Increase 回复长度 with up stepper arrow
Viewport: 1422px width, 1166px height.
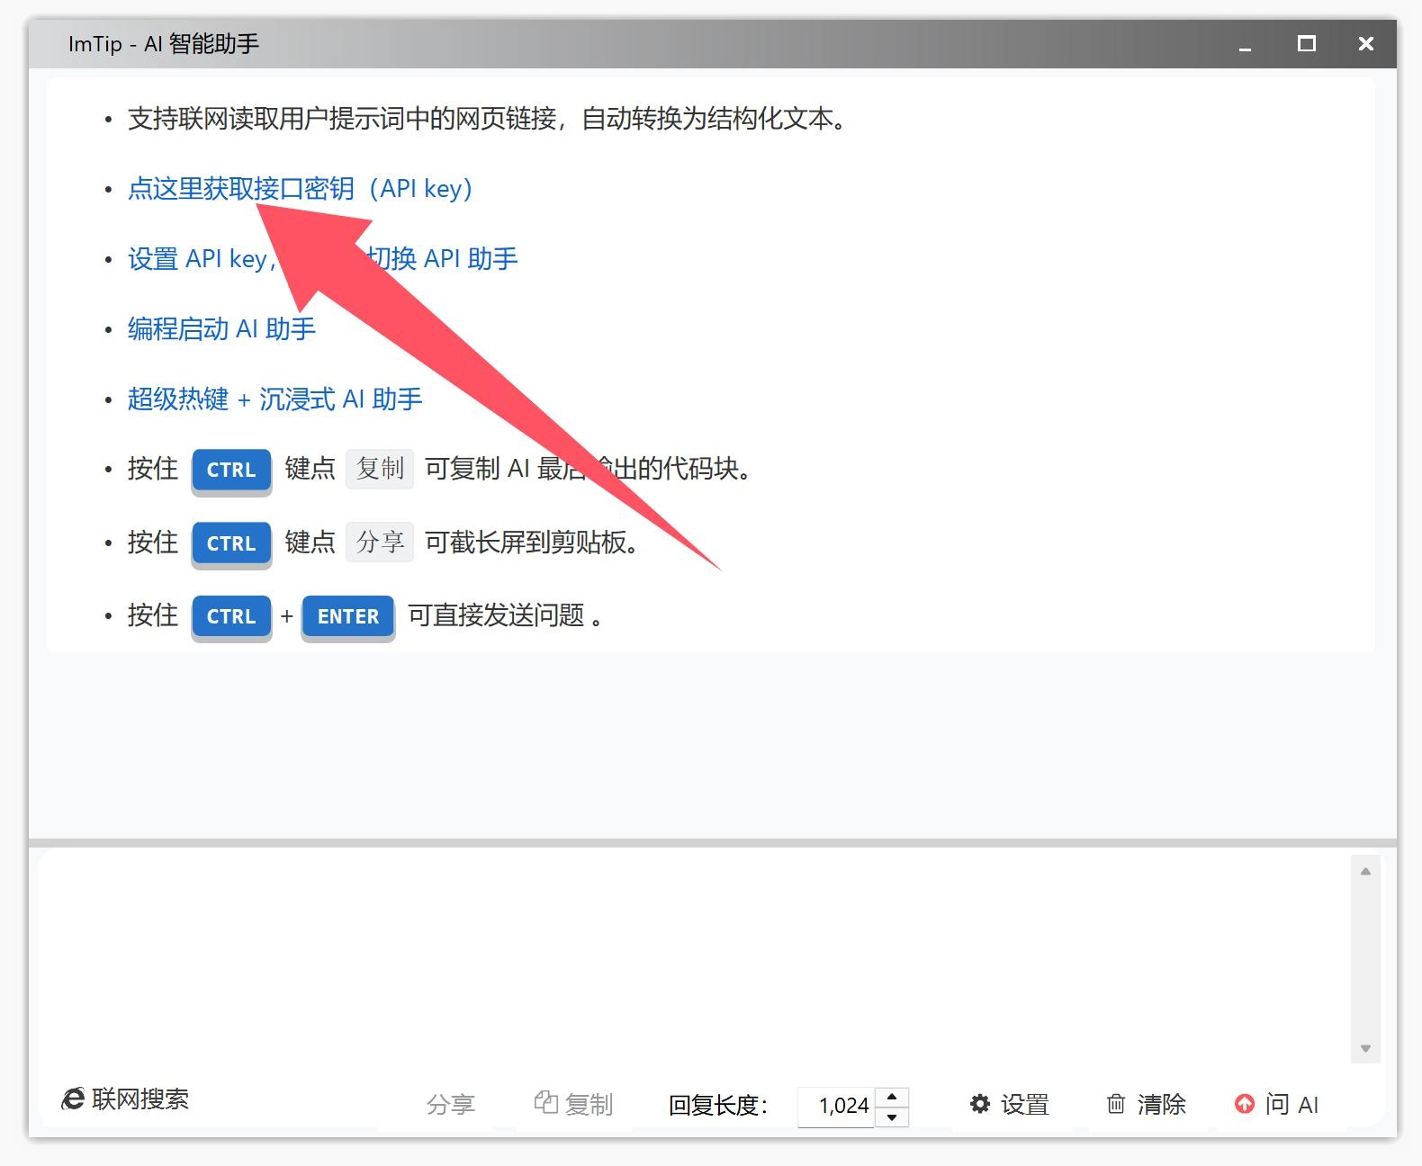pos(892,1096)
